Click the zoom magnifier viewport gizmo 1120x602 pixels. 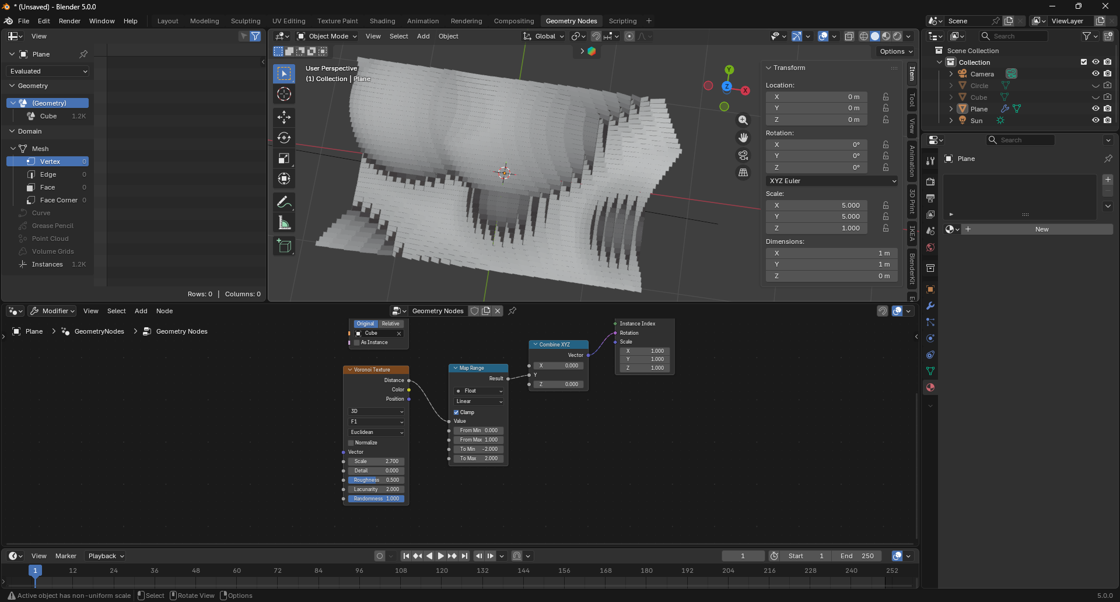(743, 120)
